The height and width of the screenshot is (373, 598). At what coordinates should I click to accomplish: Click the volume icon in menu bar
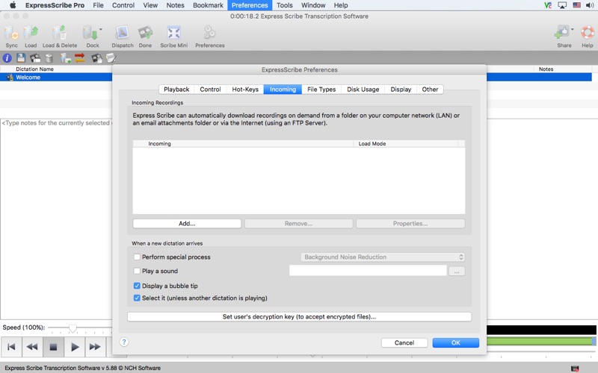point(590,5)
